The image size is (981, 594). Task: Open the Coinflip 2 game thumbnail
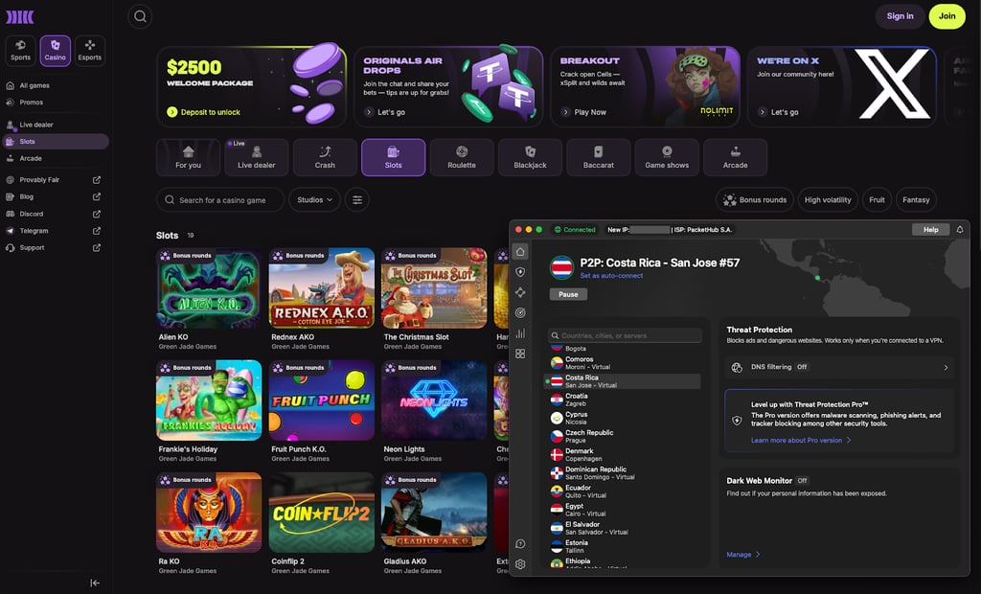click(x=322, y=512)
